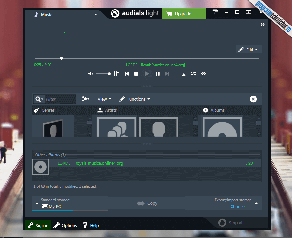
Task: Select the genre thumbnail
Action: click(53, 126)
